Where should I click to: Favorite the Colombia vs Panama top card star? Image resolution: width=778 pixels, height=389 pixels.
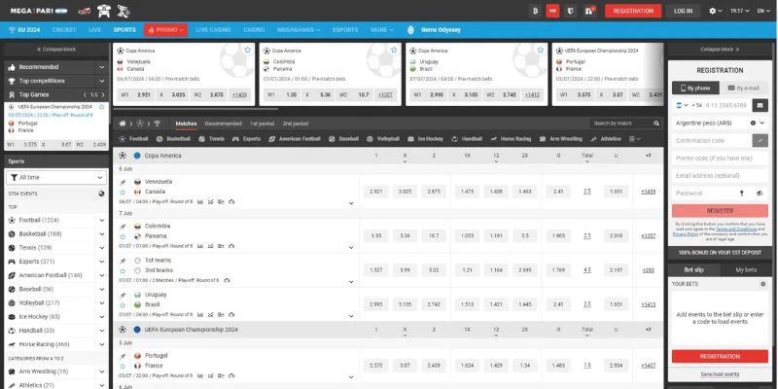(x=394, y=51)
